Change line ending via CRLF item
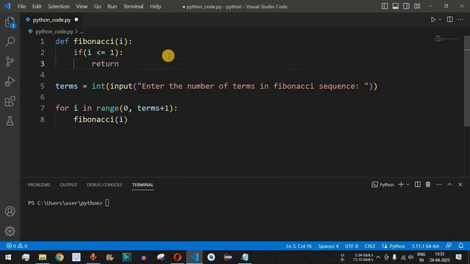The width and height of the screenshot is (470, 264). click(370, 246)
